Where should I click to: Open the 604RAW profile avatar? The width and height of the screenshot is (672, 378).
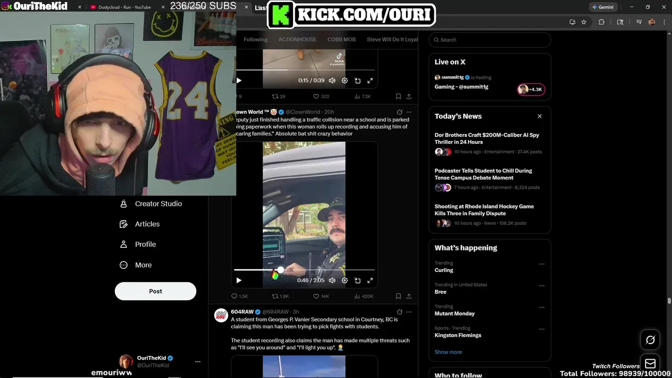tap(221, 315)
